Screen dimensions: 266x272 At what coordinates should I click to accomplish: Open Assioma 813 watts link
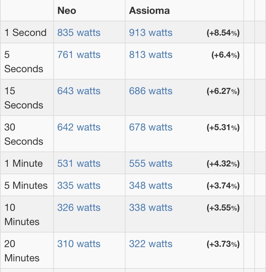pos(151,55)
